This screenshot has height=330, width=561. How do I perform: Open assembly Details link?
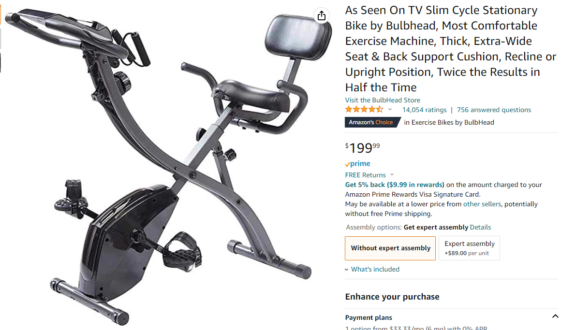[x=480, y=228]
